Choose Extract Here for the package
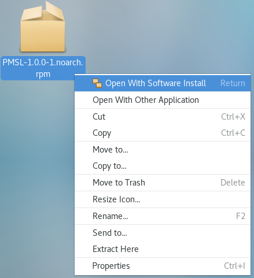 point(163,249)
